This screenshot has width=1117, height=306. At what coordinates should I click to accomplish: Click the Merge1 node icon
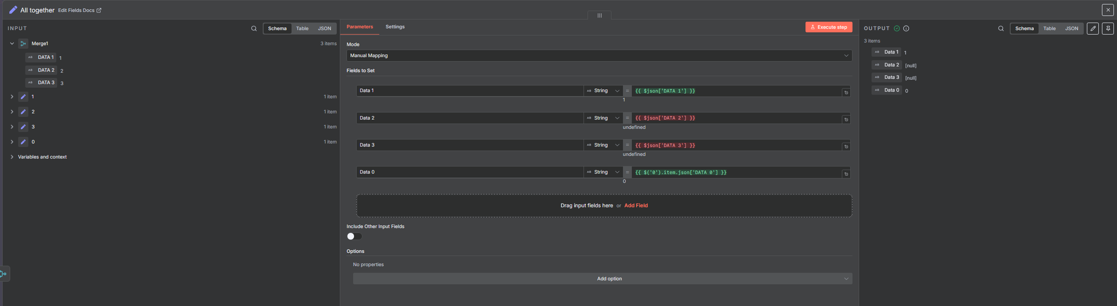point(23,43)
